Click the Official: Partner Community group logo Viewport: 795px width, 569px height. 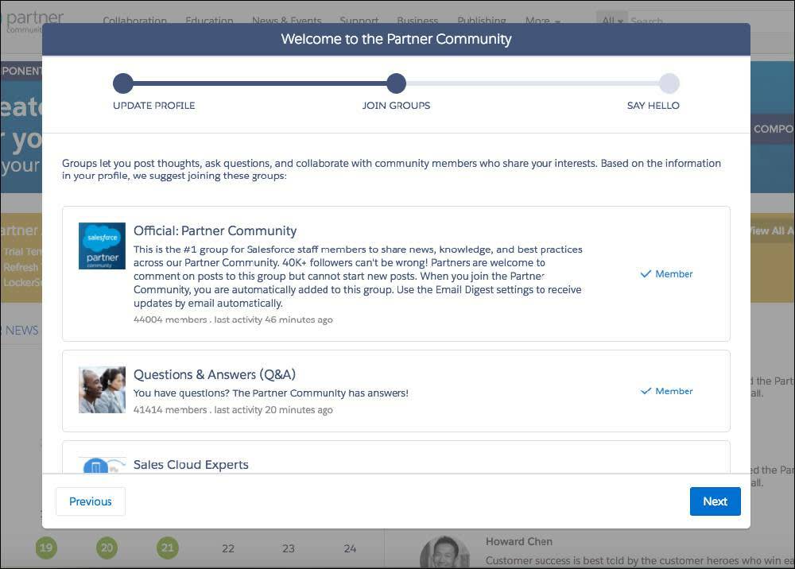tap(102, 246)
